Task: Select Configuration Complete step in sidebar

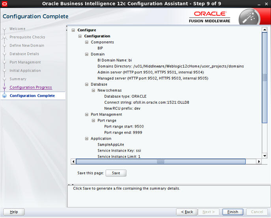Action: (32, 96)
